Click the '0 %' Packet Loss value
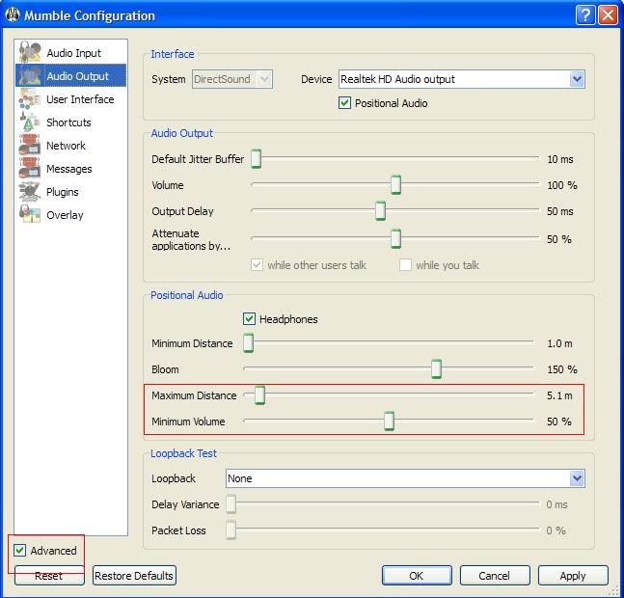The image size is (624, 598). click(556, 530)
